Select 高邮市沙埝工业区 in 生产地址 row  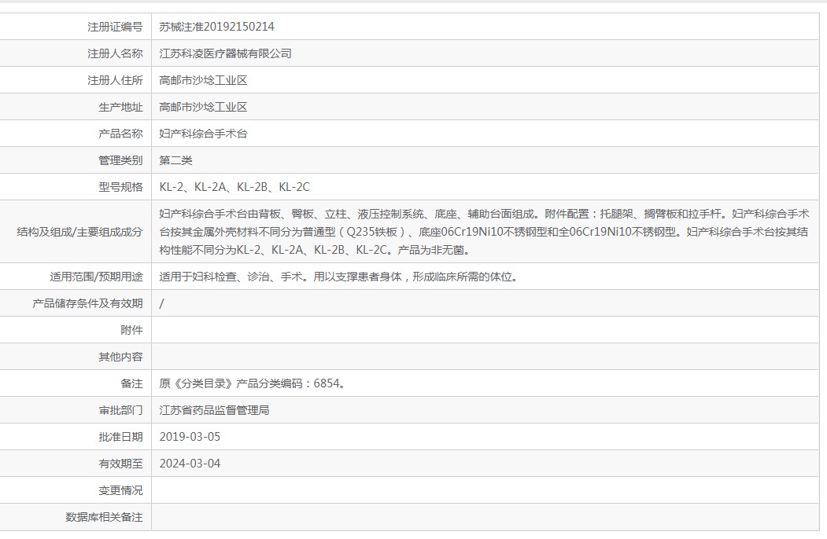pos(203,108)
